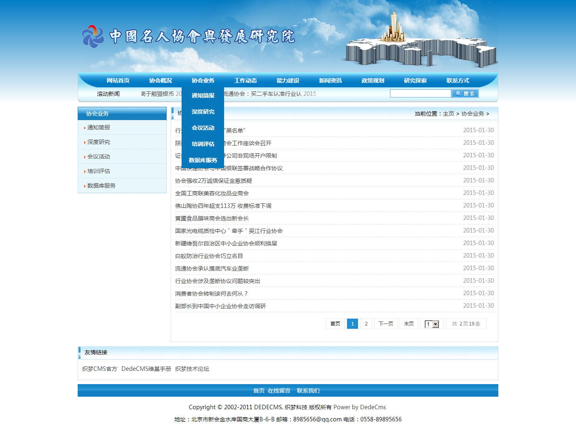The image size is (576, 425).
Task: Visit the DedeCMS维基手册 friendly link
Action: click(x=146, y=369)
